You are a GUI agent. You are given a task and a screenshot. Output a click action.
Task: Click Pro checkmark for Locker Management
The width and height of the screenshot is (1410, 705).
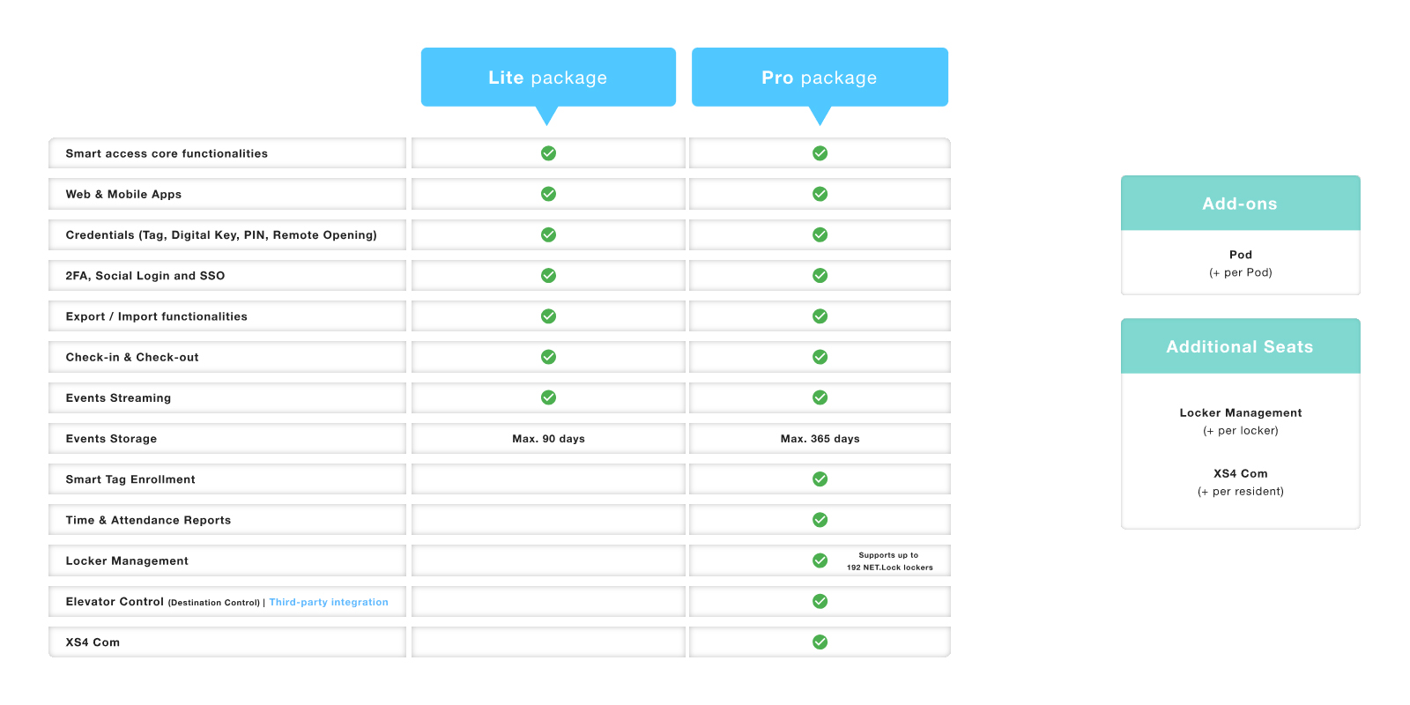pyautogui.click(x=820, y=560)
